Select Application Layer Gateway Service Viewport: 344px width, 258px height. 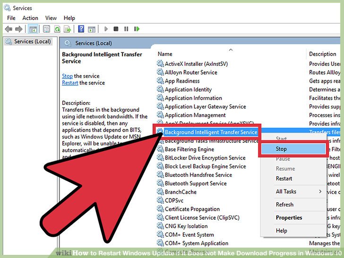206,107
